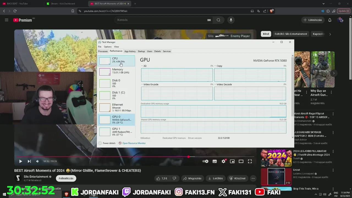This screenshot has width=352, height=198.
Task: Select Disk 1 (C:) entry
Action: (x=116, y=95)
